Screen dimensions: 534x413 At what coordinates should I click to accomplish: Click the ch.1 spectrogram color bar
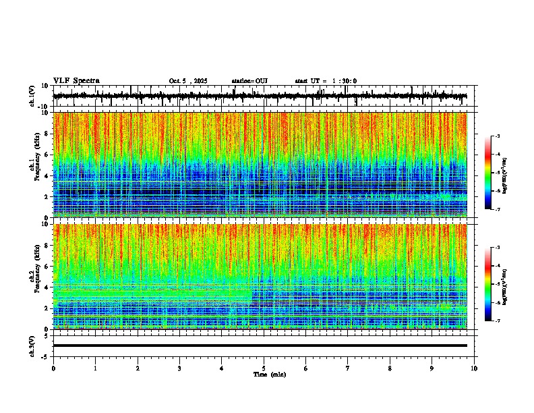tap(487, 173)
